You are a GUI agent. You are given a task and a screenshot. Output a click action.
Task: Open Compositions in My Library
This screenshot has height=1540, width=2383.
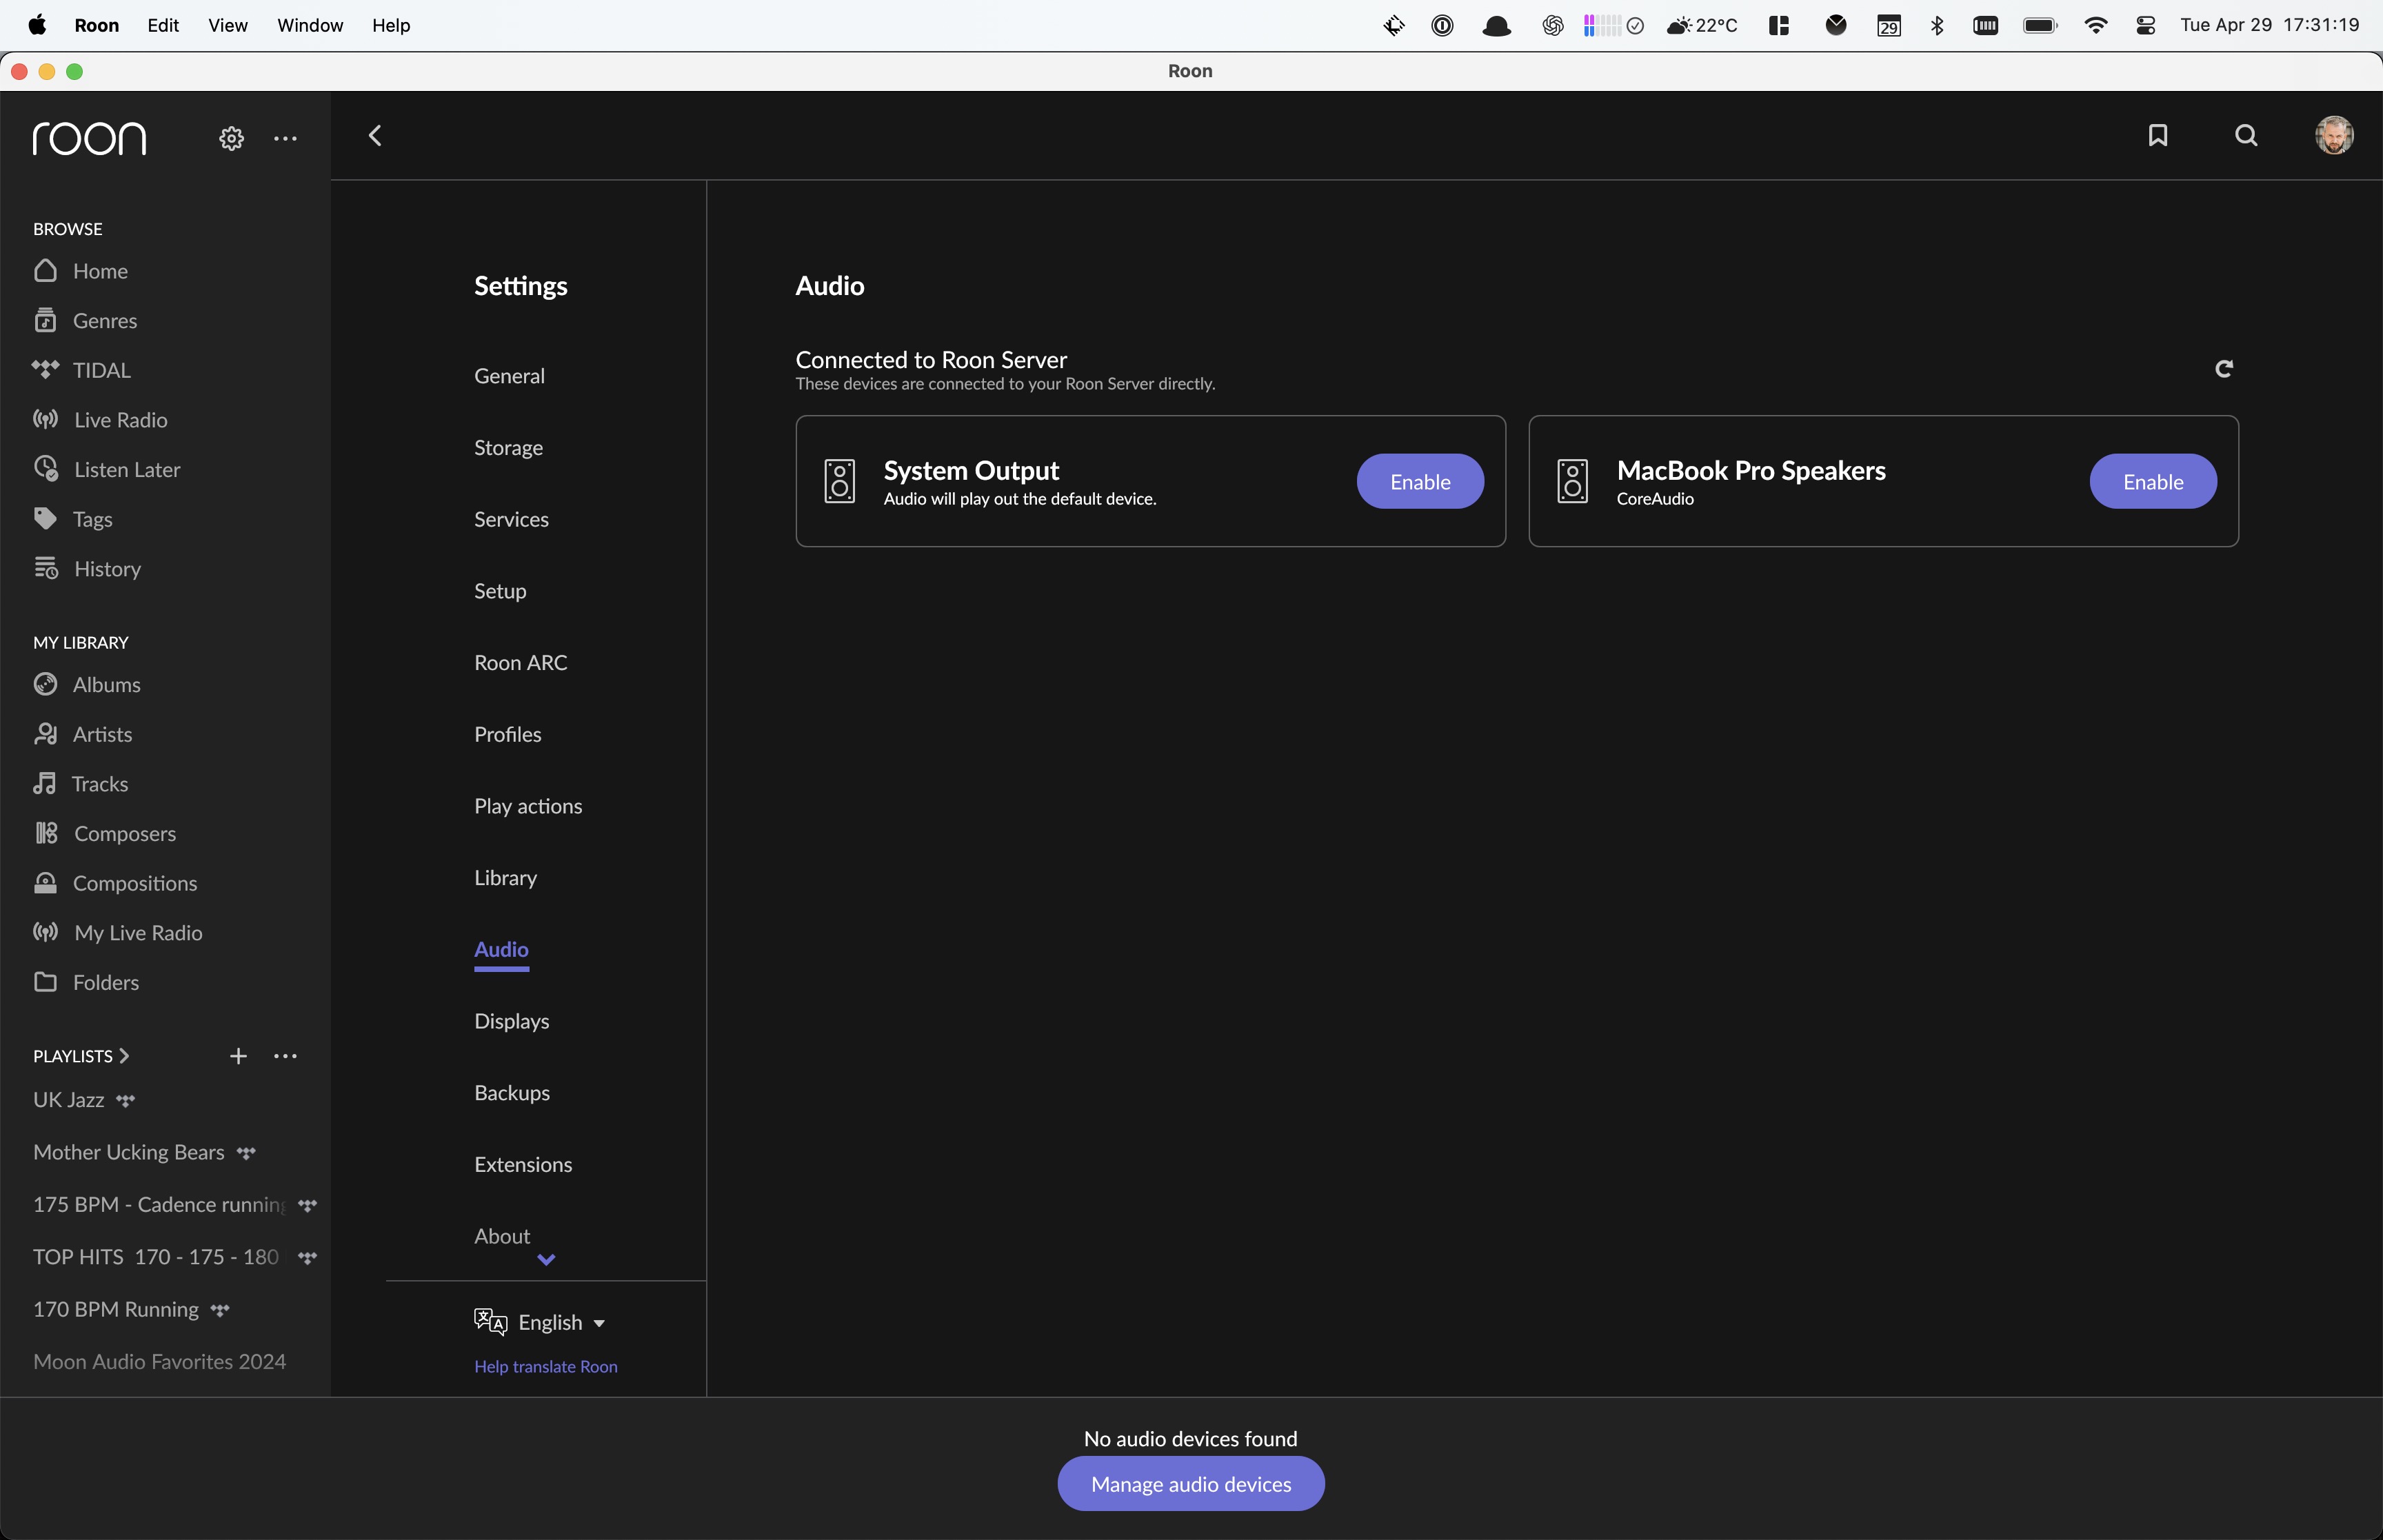point(115,883)
